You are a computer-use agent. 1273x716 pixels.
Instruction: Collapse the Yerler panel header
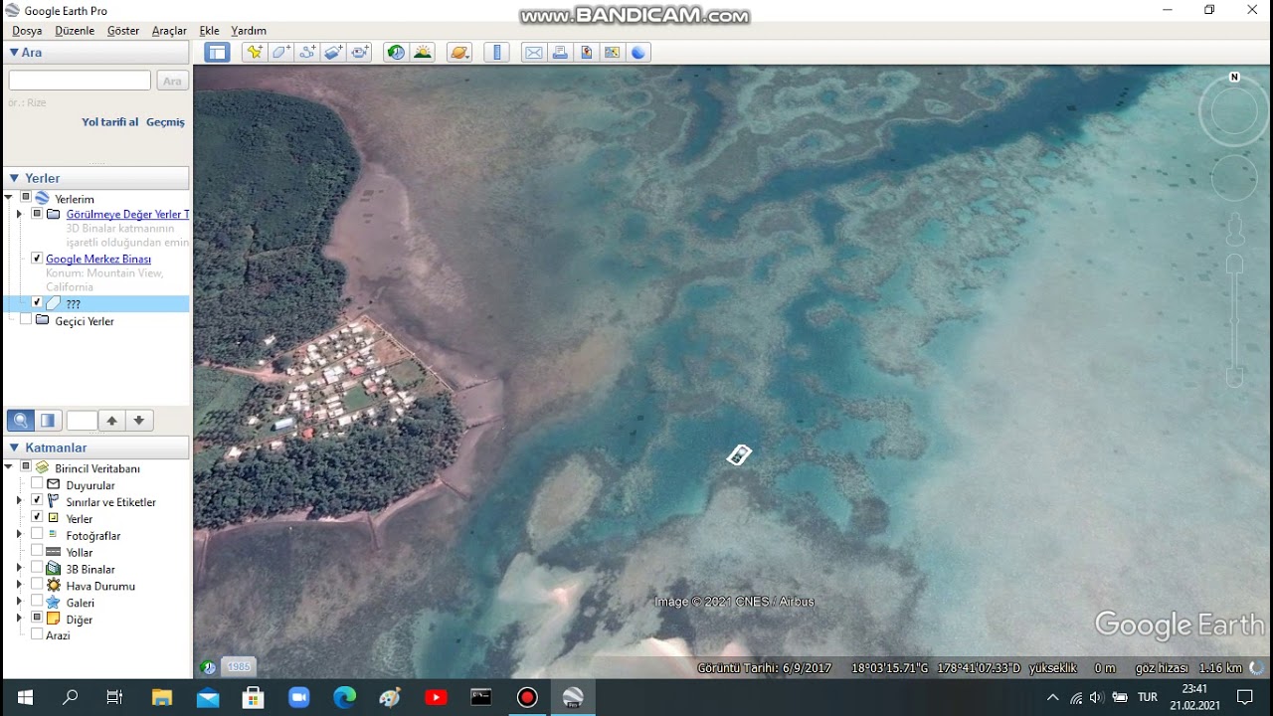[96, 178]
